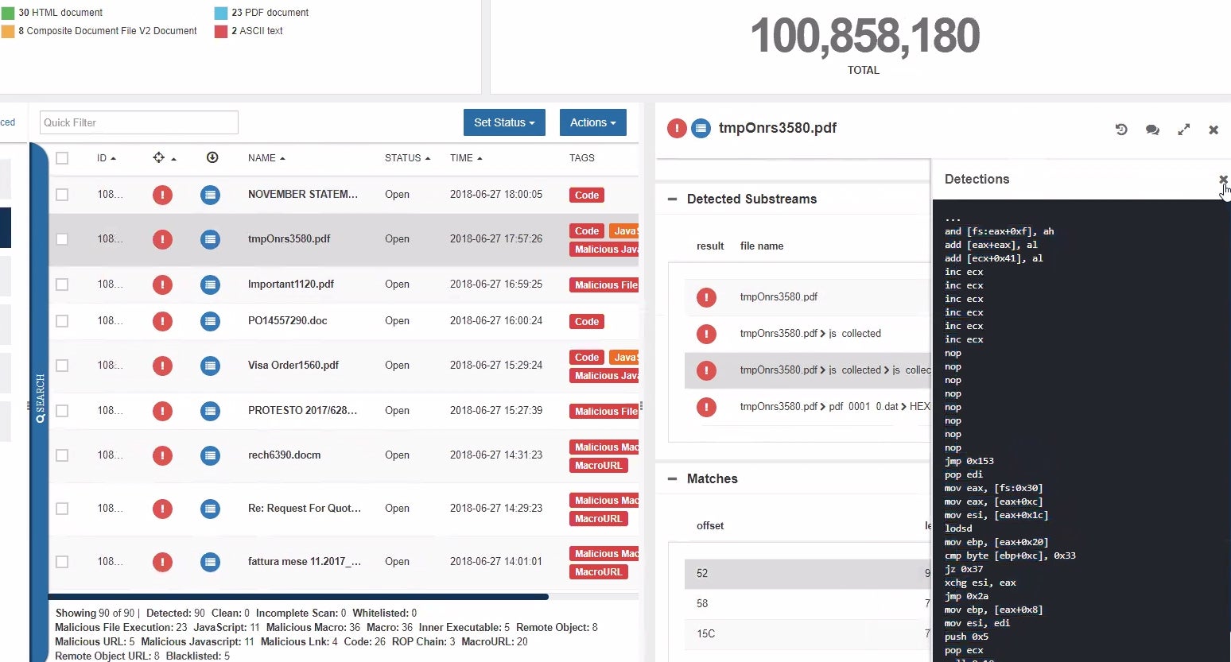Sort by the download circle column header
Image resolution: width=1231 pixels, height=662 pixels.
(x=212, y=157)
